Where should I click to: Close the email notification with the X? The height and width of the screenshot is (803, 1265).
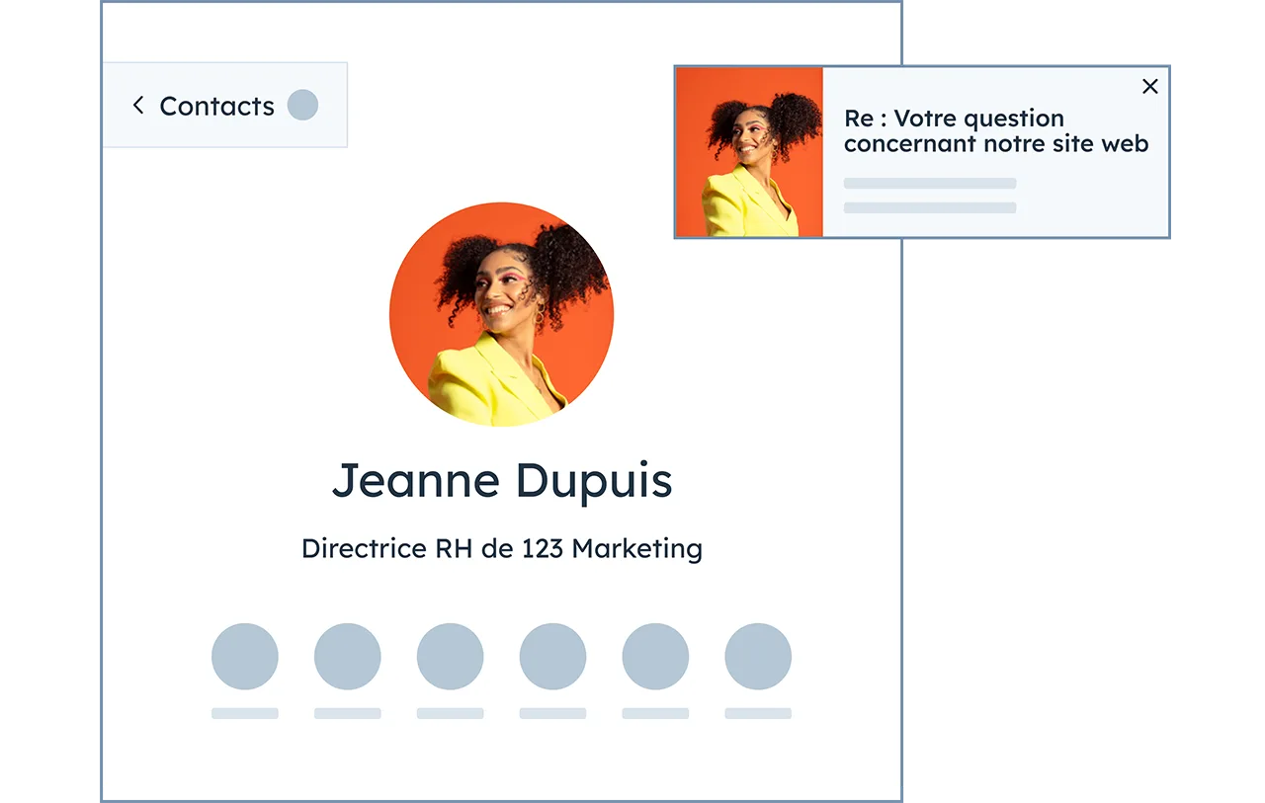[1149, 87]
